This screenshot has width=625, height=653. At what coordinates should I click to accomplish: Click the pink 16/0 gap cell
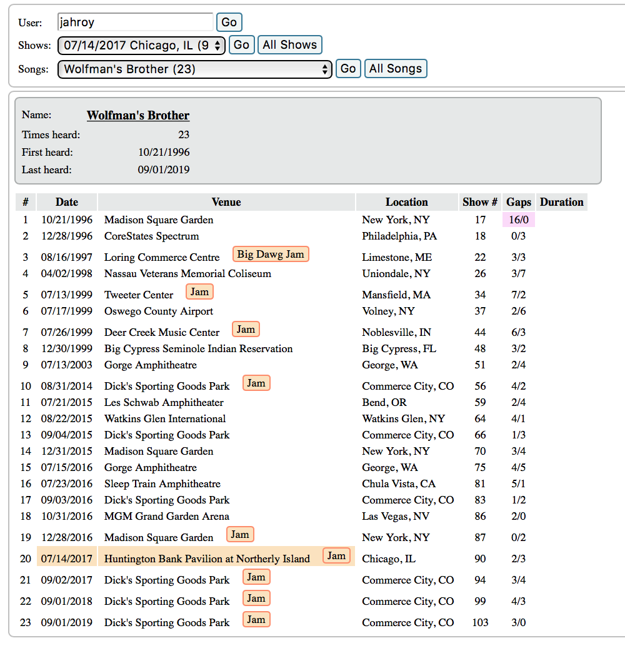tap(518, 220)
